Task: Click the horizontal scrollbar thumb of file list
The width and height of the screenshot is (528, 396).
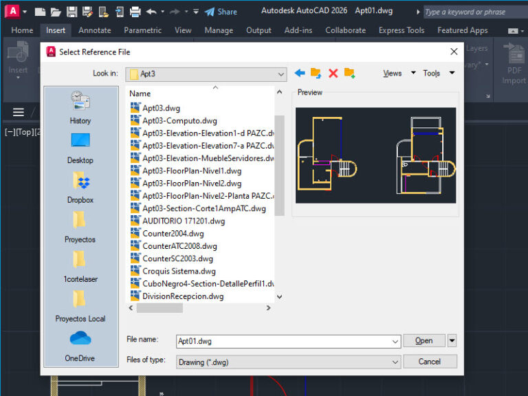Action: point(159,308)
